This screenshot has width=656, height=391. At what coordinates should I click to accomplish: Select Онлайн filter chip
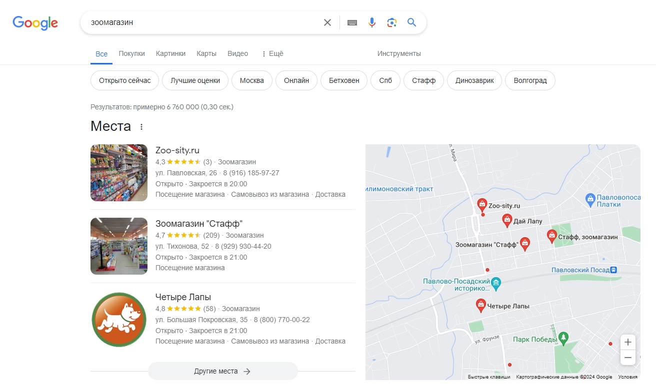click(296, 80)
